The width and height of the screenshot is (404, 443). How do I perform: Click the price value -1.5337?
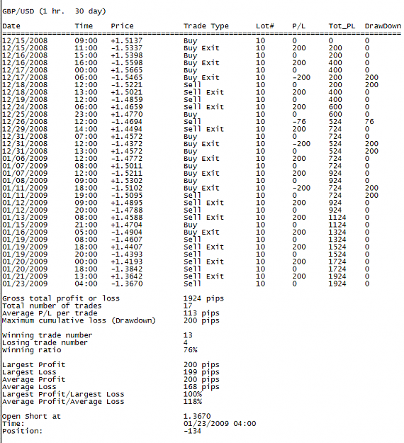(127, 48)
